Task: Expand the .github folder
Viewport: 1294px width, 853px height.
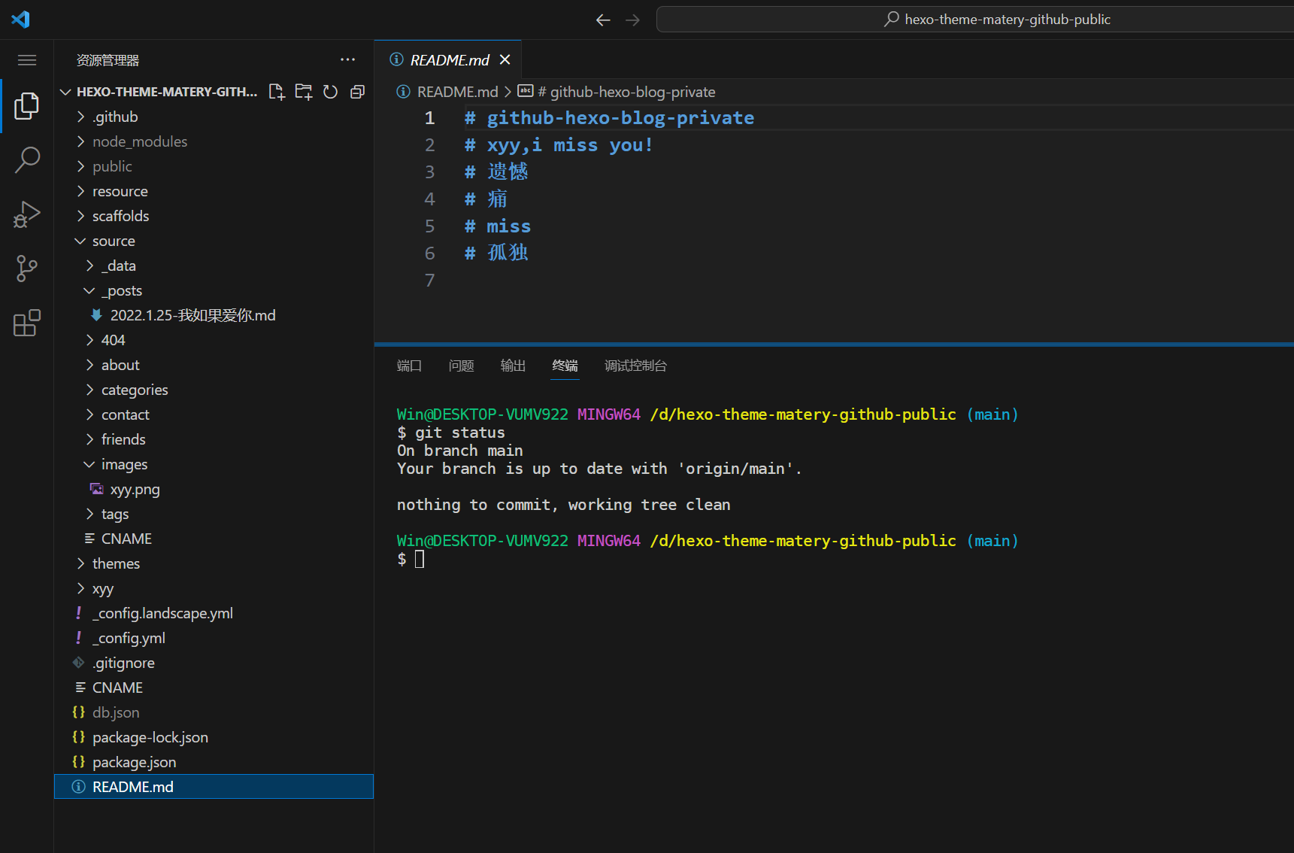Action: 214,117
